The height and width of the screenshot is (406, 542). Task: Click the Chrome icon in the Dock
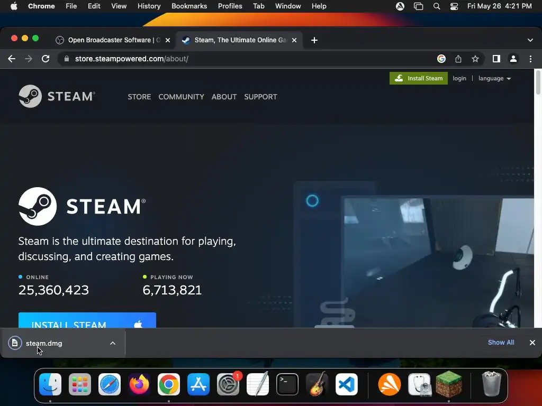coord(169,384)
